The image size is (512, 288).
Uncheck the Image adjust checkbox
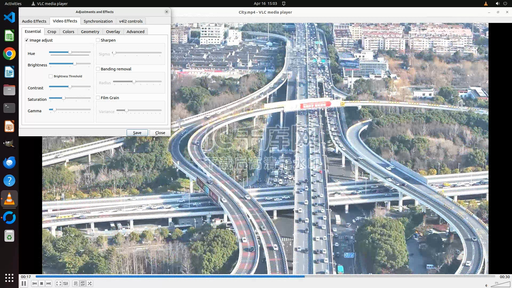pyautogui.click(x=27, y=40)
